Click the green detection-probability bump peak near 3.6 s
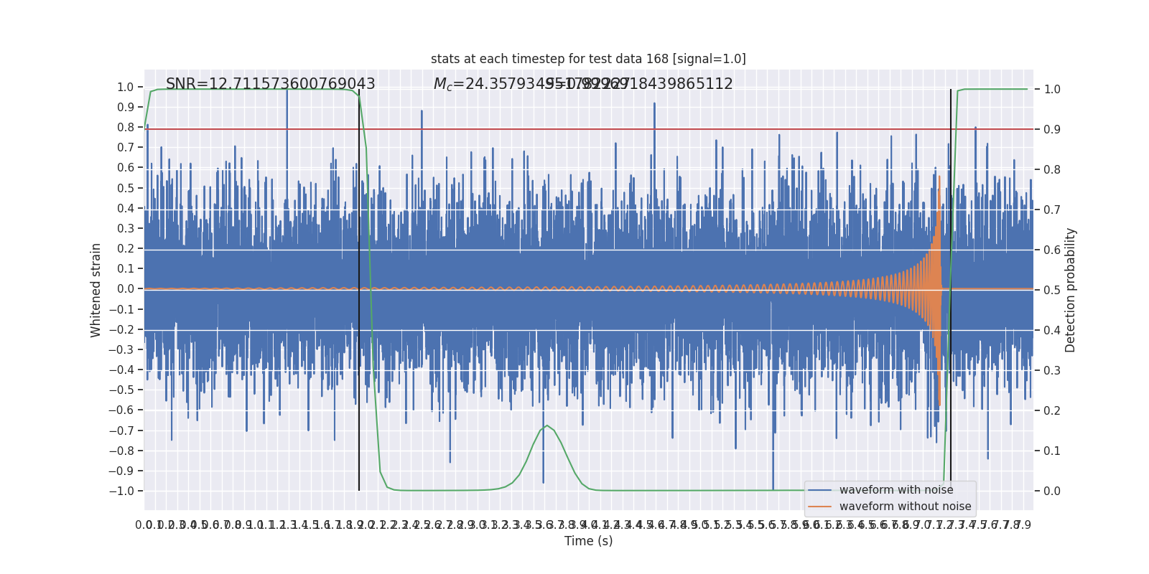The height and width of the screenshot is (574, 1149). (x=547, y=425)
